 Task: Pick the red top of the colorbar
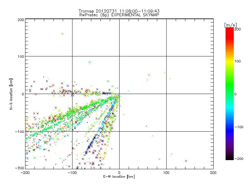click(x=230, y=30)
